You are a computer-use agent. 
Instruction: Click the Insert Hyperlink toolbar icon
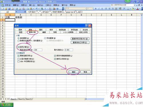[x=42, y=9]
